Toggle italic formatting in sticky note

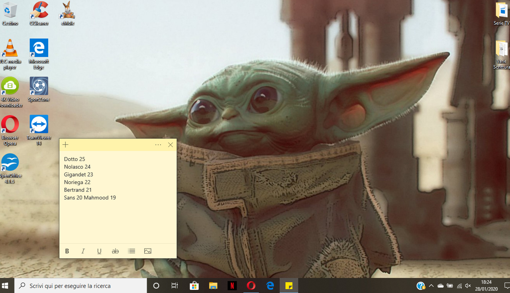[x=83, y=251]
